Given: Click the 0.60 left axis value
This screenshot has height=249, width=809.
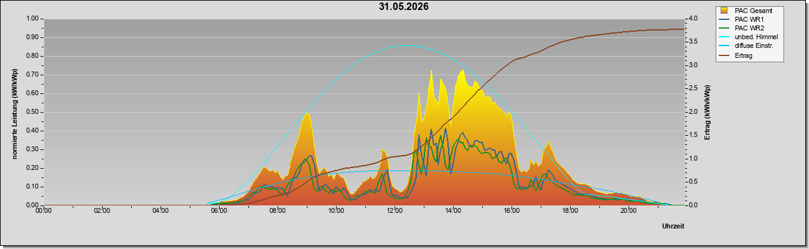Looking at the screenshot, I should point(32,93).
